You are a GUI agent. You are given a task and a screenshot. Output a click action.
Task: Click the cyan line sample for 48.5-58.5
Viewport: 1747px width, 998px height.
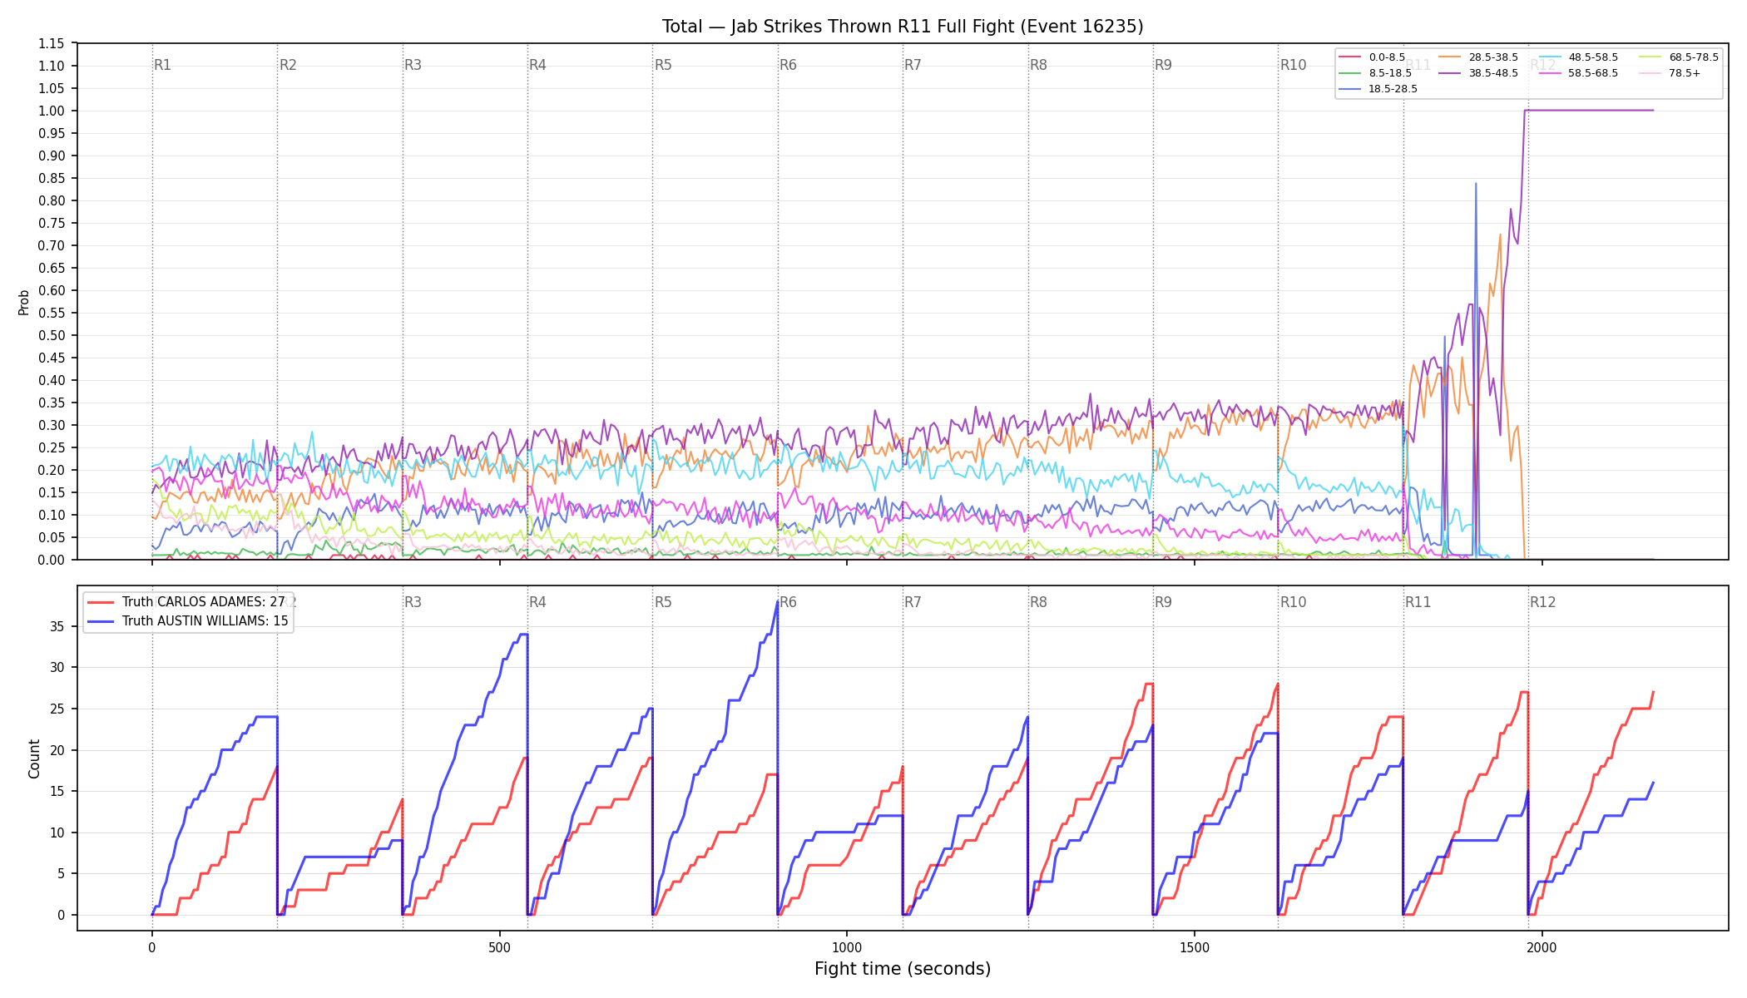point(1551,57)
